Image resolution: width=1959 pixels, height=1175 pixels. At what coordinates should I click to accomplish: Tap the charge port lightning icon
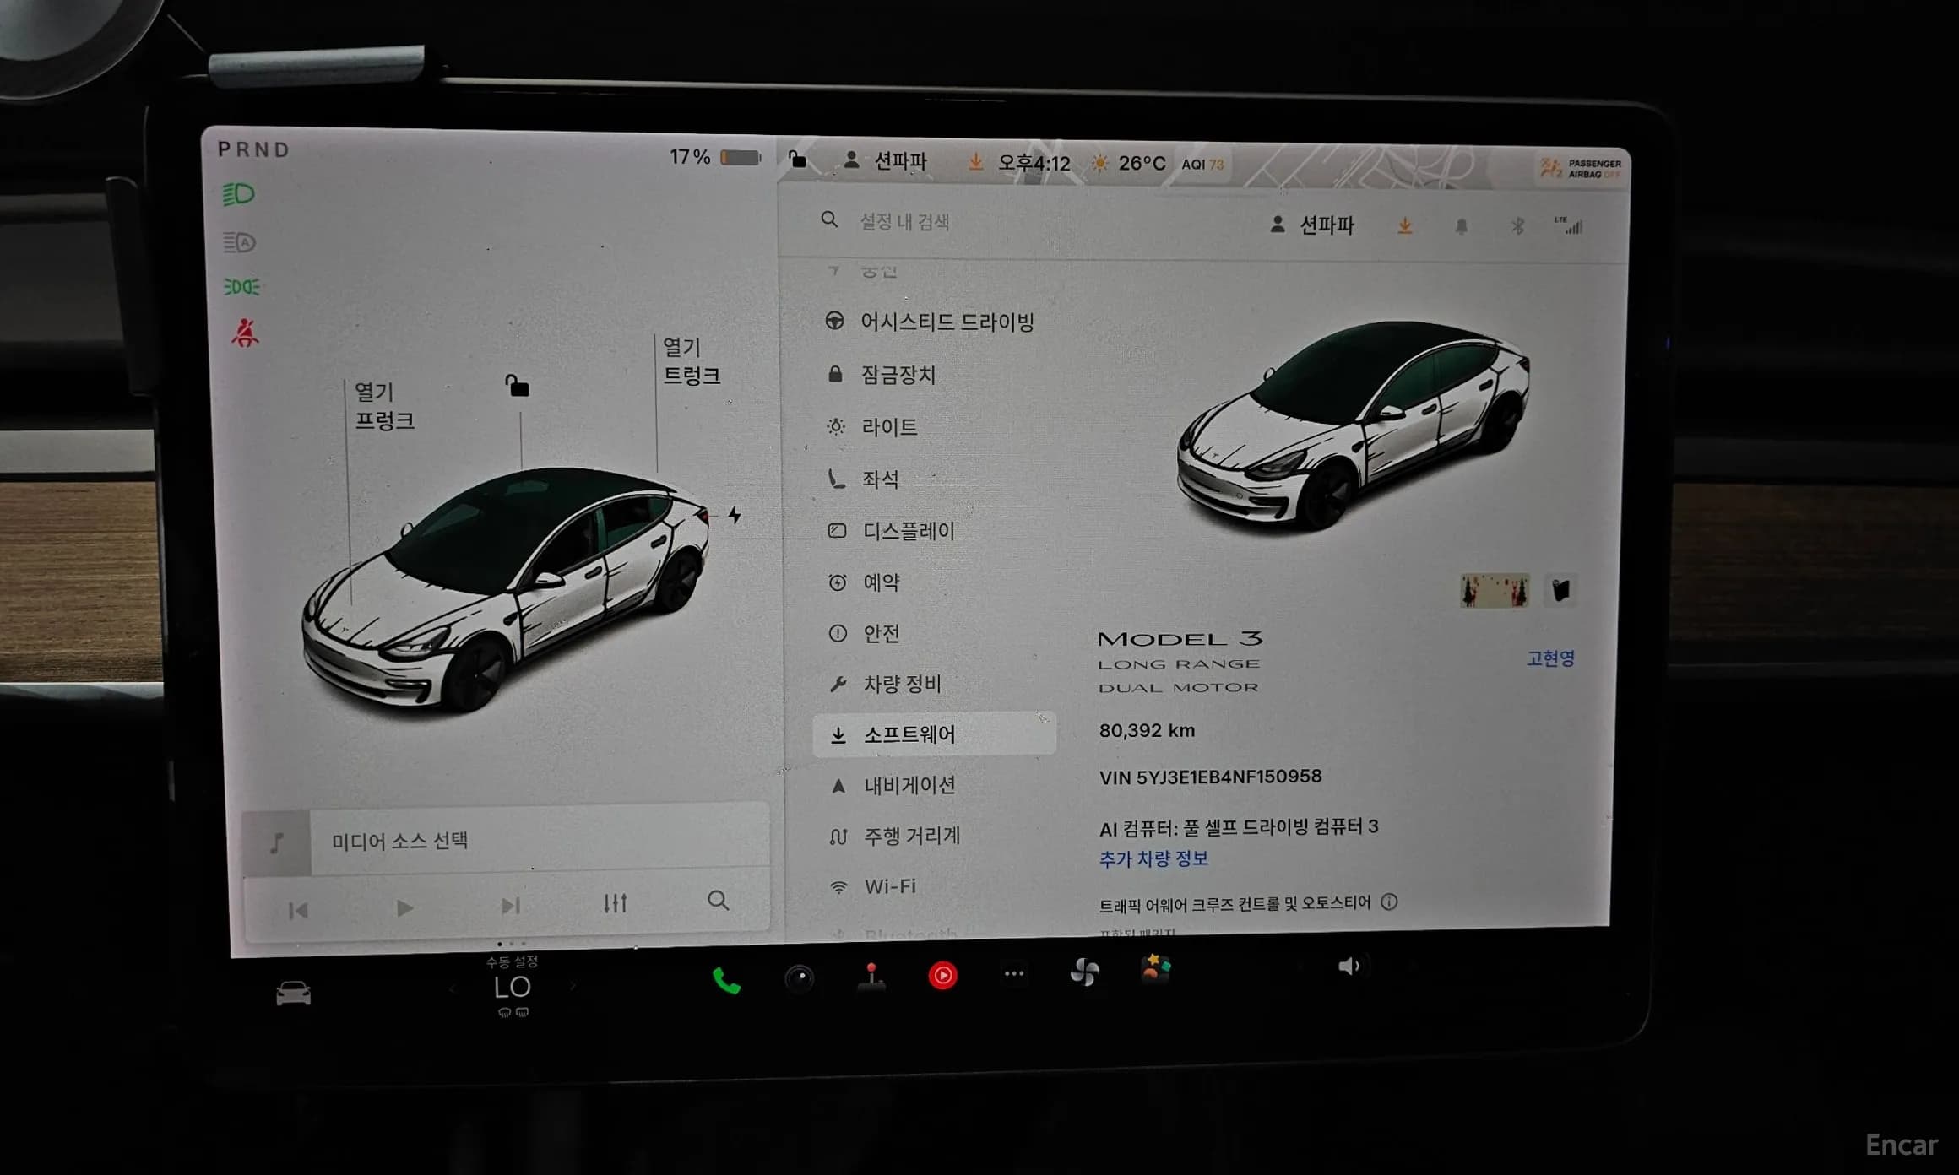pyautogui.click(x=735, y=515)
